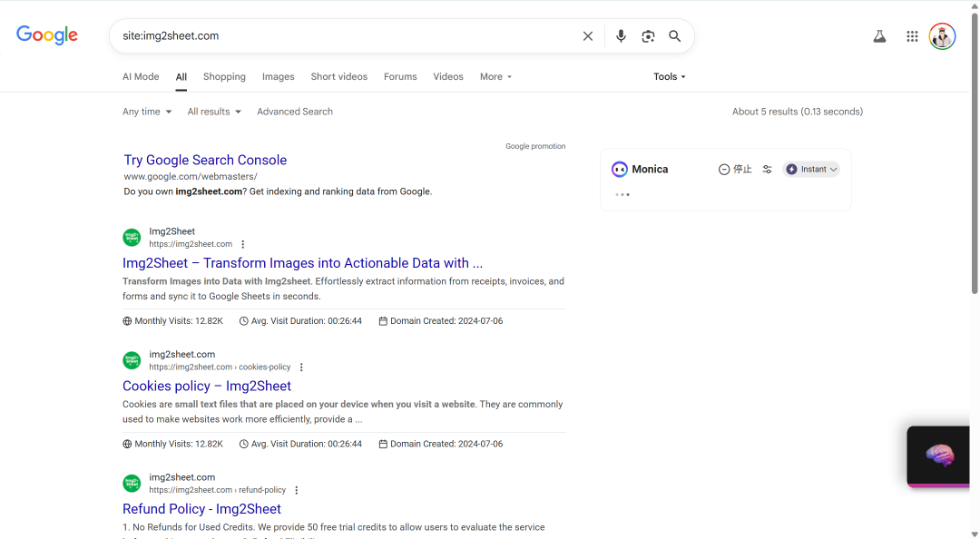This screenshot has width=980, height=539.
Task: Select the All tab
Action: tap(181, 77)
